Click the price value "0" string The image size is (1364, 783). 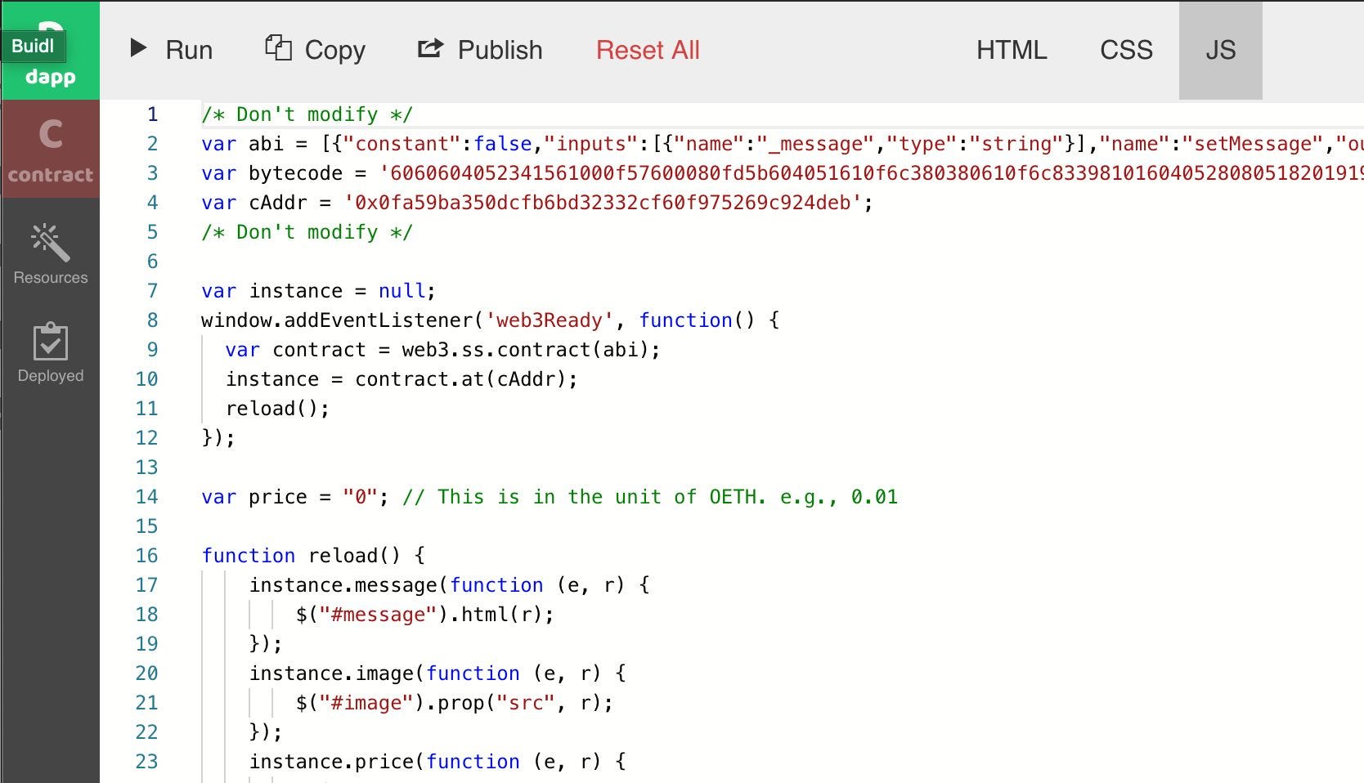coord(360,497)
